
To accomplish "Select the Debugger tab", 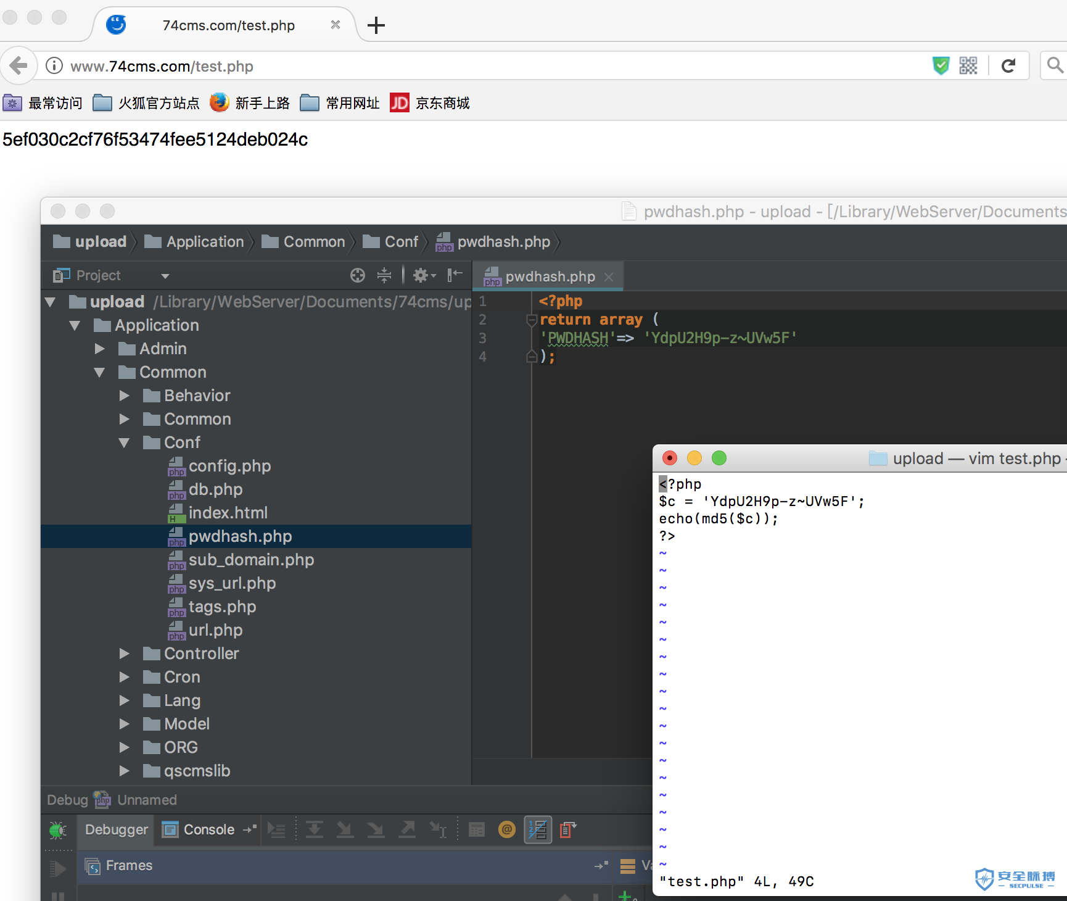I will click(117, 830).
